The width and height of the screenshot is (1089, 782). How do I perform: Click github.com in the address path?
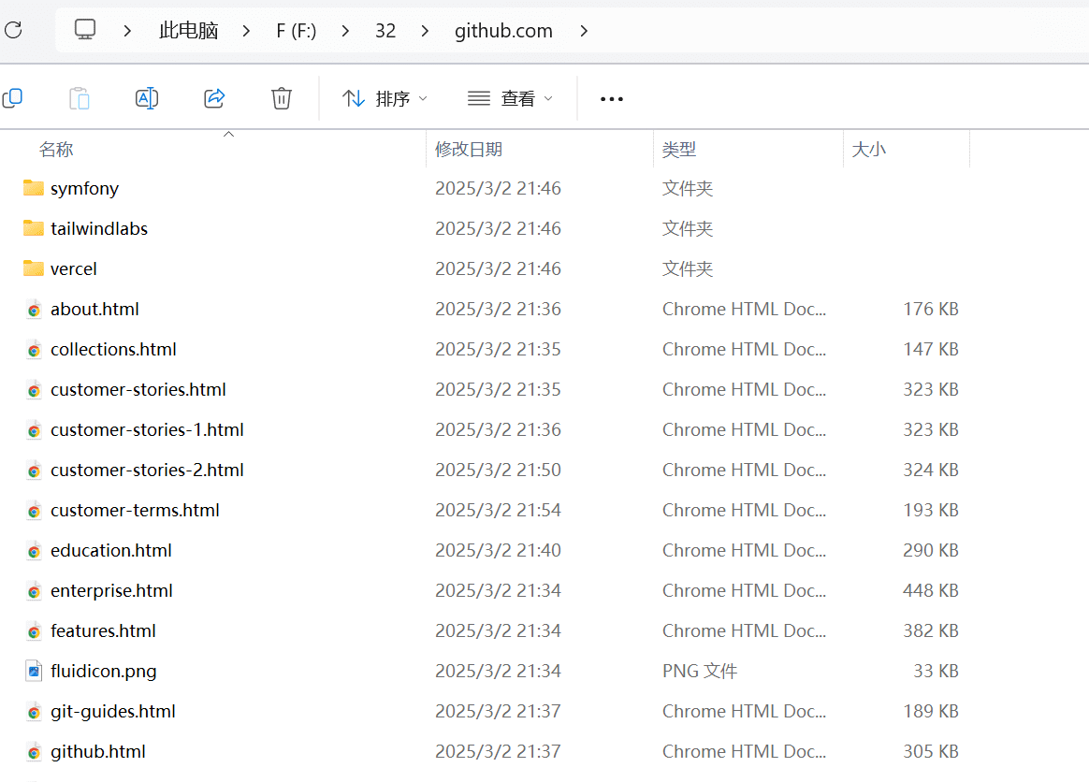coord(503,30)
